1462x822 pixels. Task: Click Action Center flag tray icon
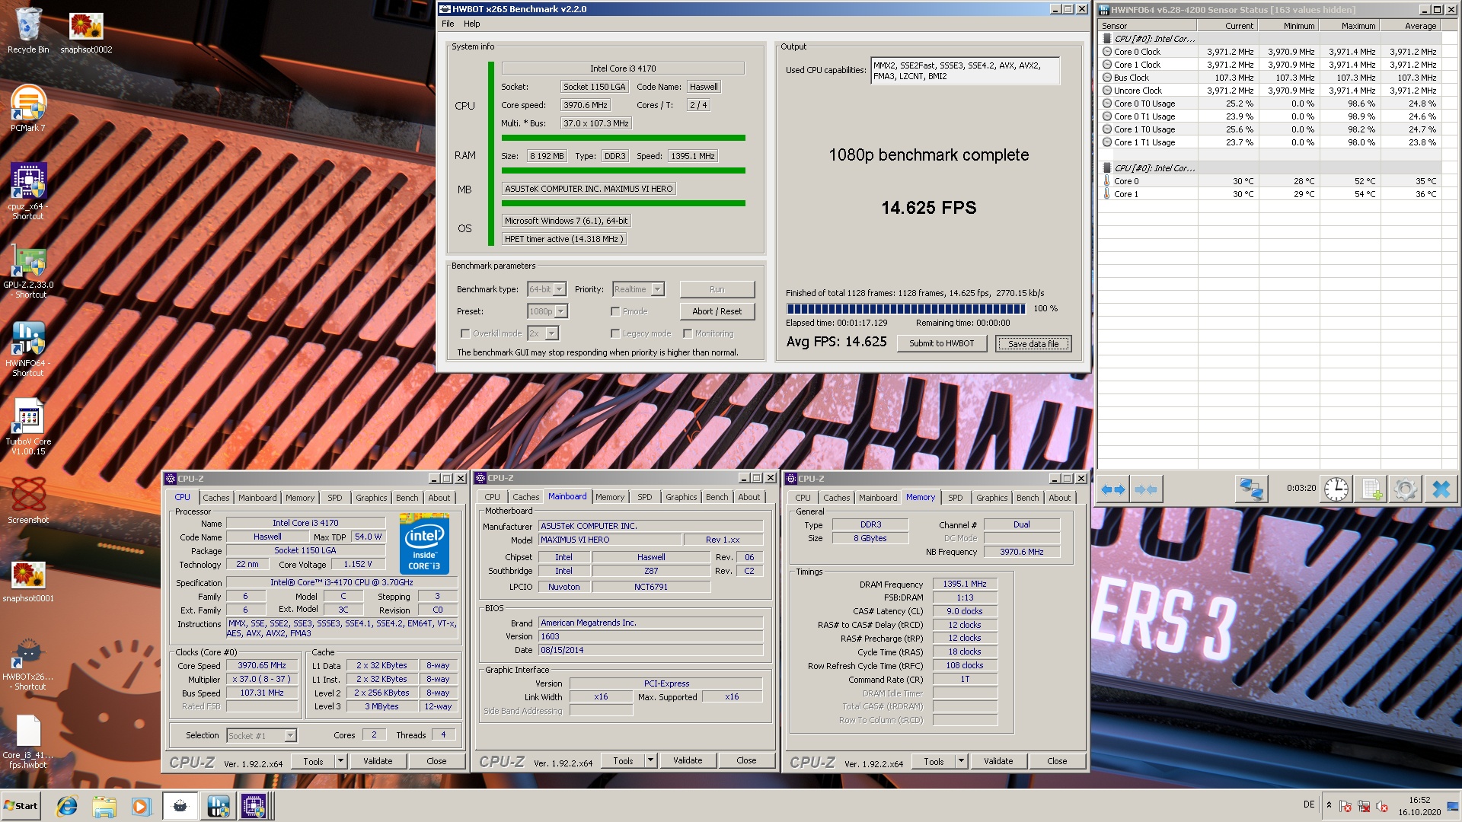[1345, 806]
